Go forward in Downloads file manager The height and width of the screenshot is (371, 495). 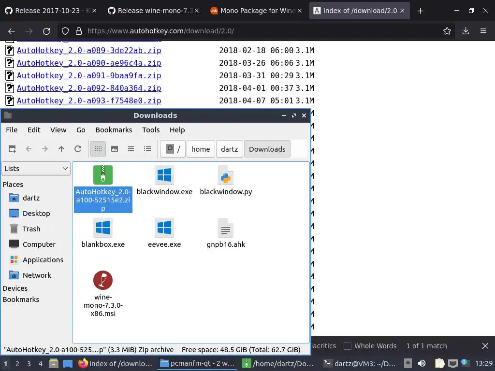point(45,149)
